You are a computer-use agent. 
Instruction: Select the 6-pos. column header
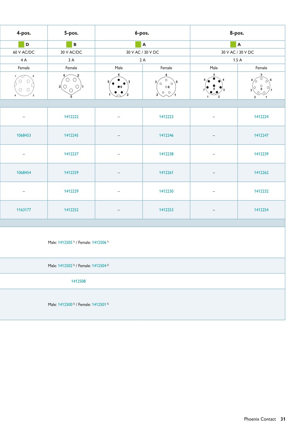point(142,33)
